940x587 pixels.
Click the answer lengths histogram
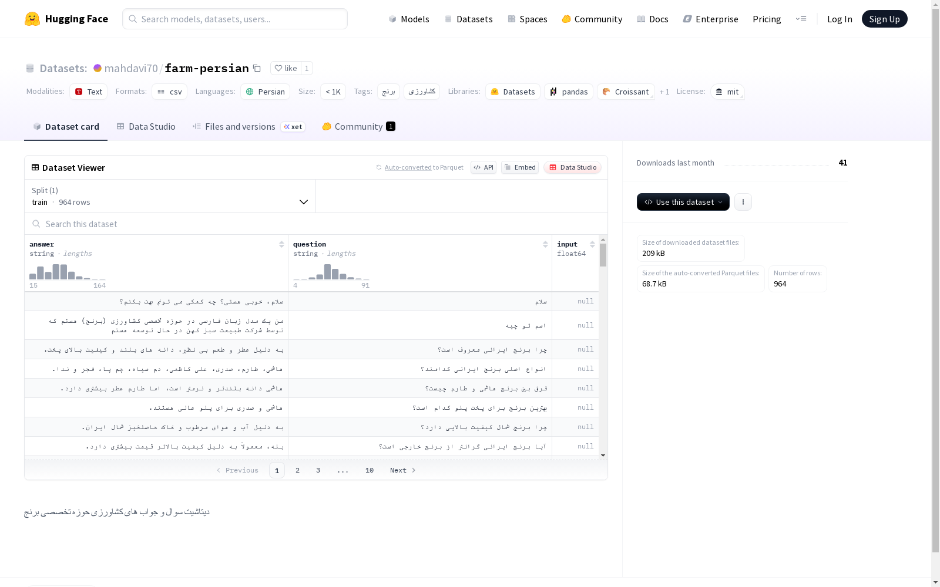pyautogui.click(x=68, y=272)
